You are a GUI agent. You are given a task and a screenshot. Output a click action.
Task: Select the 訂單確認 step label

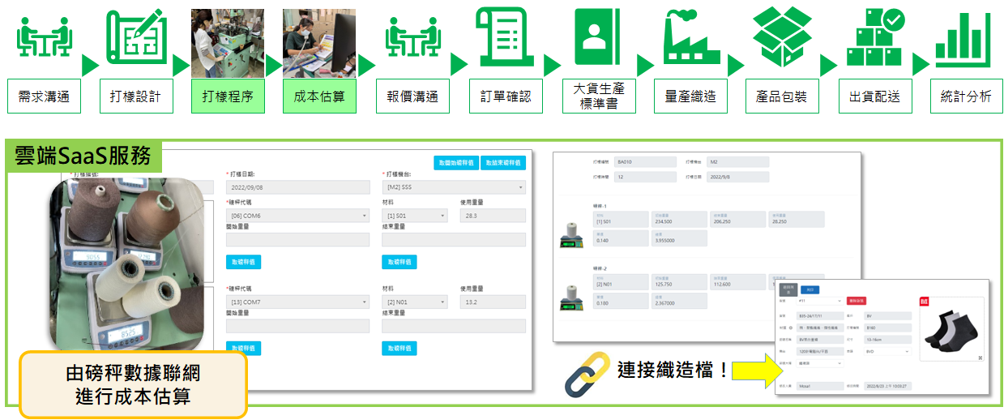coord(505,96)
